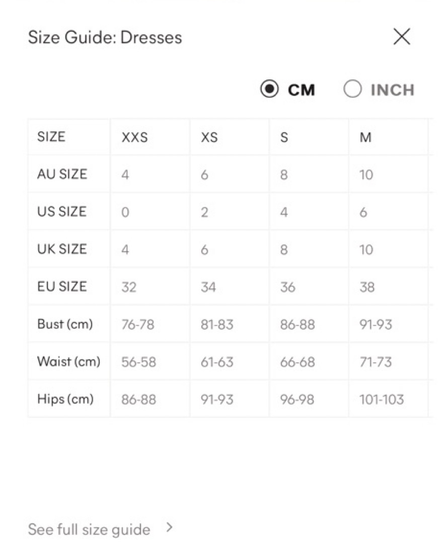Screen dimensions: 443x553
Task: Click the arrow next to See full size guide
Action: pos(170,528)
